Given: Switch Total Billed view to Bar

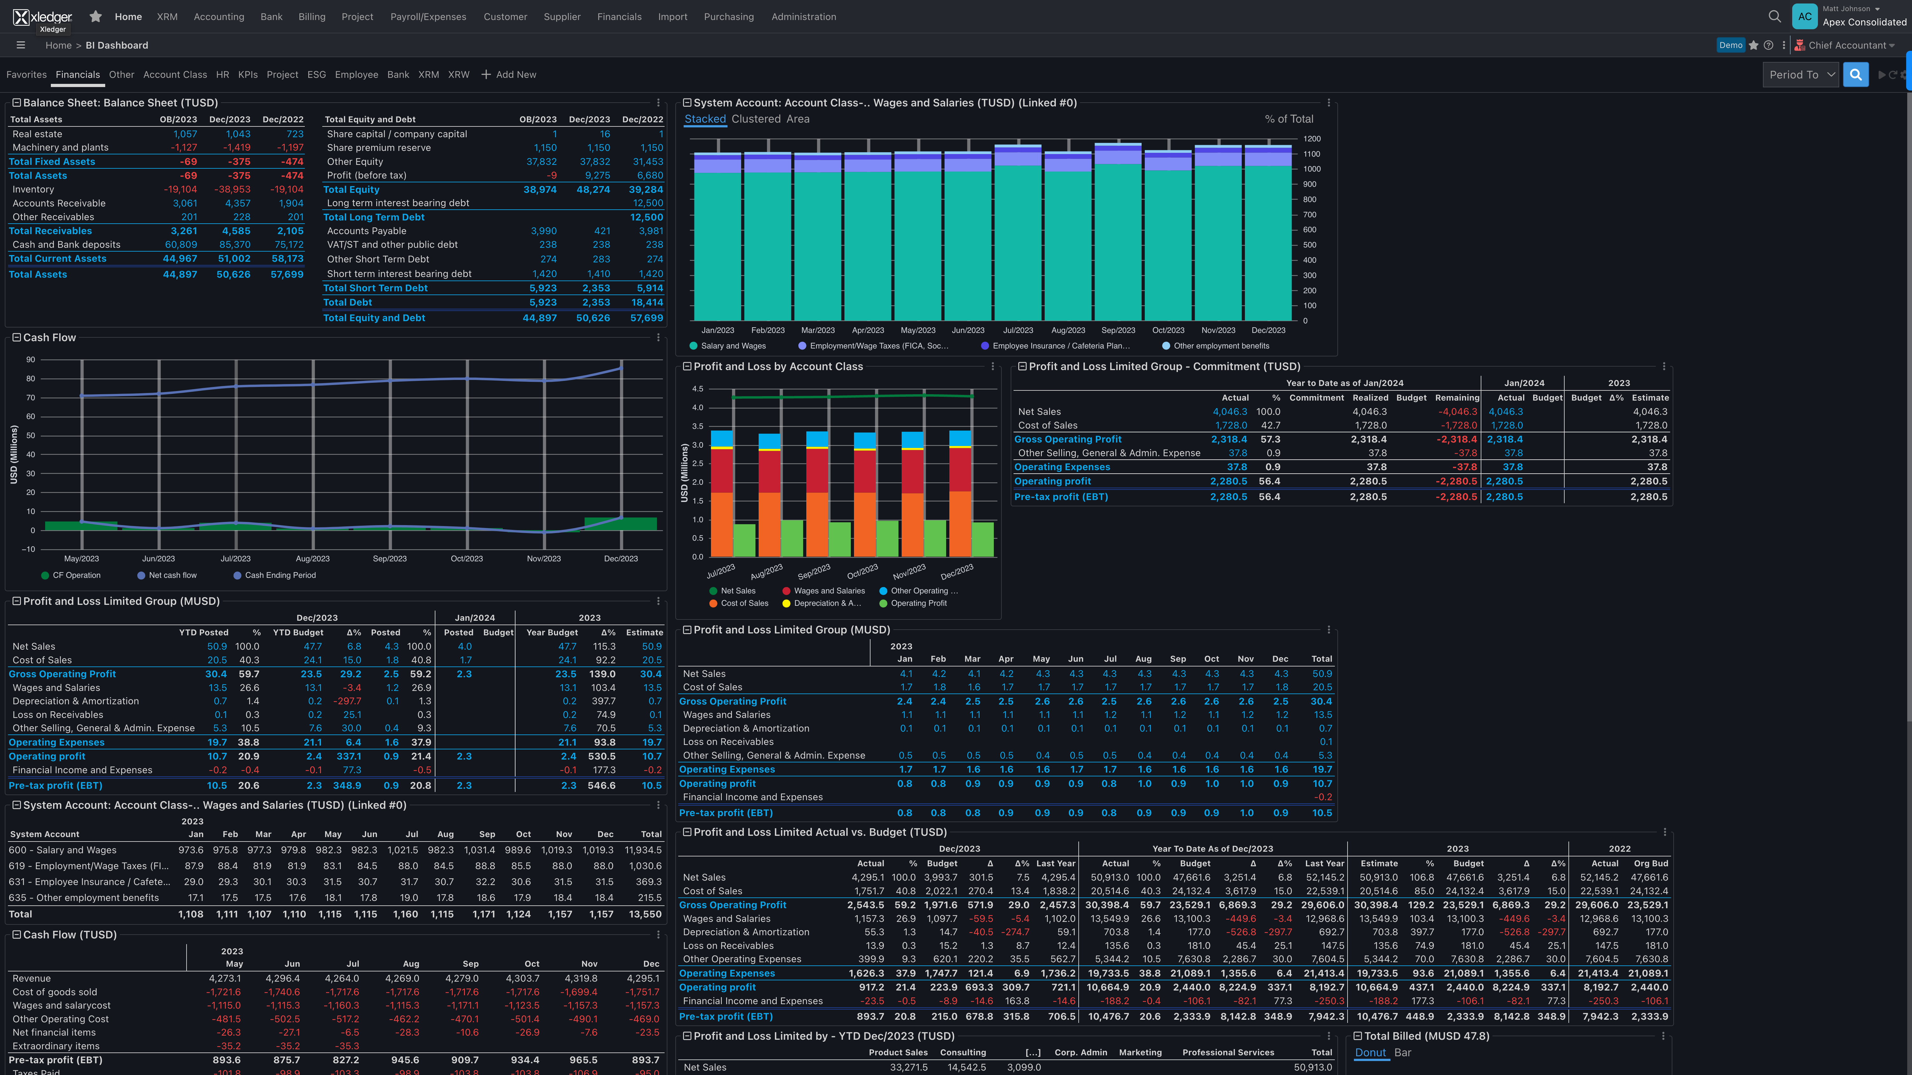Looking at the screenshot, I should click(x=1403, y=1052).
